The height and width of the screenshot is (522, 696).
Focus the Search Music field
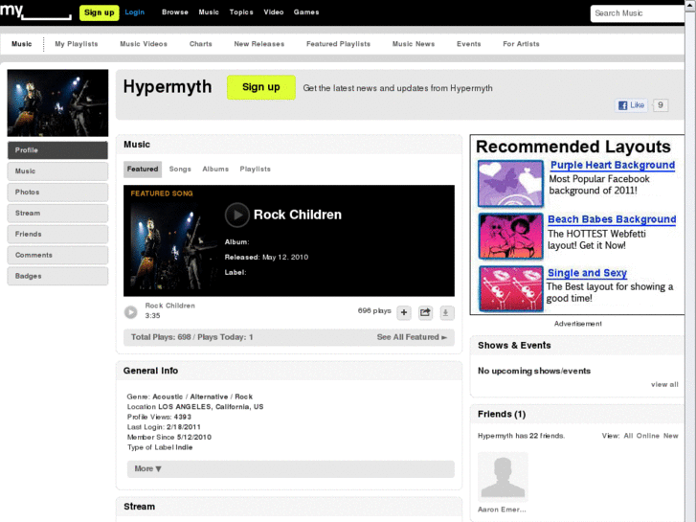(638, 13)
